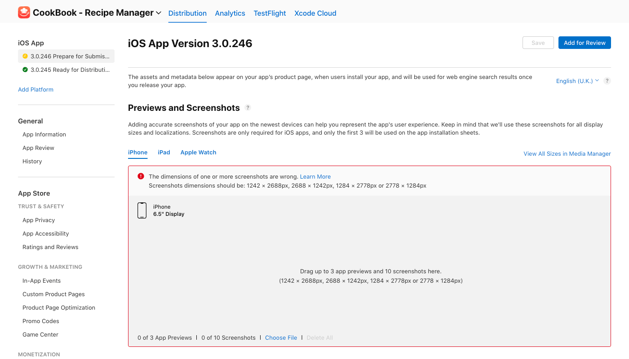Click the CookBook app icon
Screen dimensions: 629x359
click(24, 13)
